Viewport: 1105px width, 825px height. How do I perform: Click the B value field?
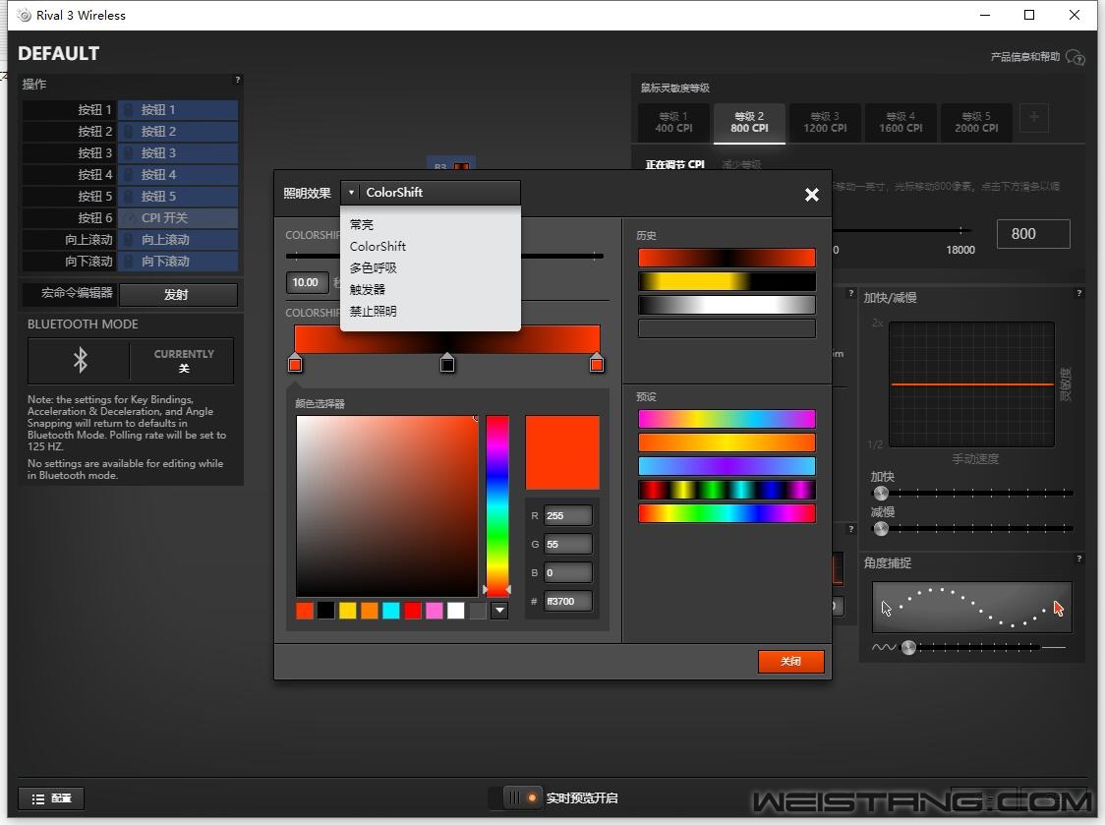click(x=568, y=572)
